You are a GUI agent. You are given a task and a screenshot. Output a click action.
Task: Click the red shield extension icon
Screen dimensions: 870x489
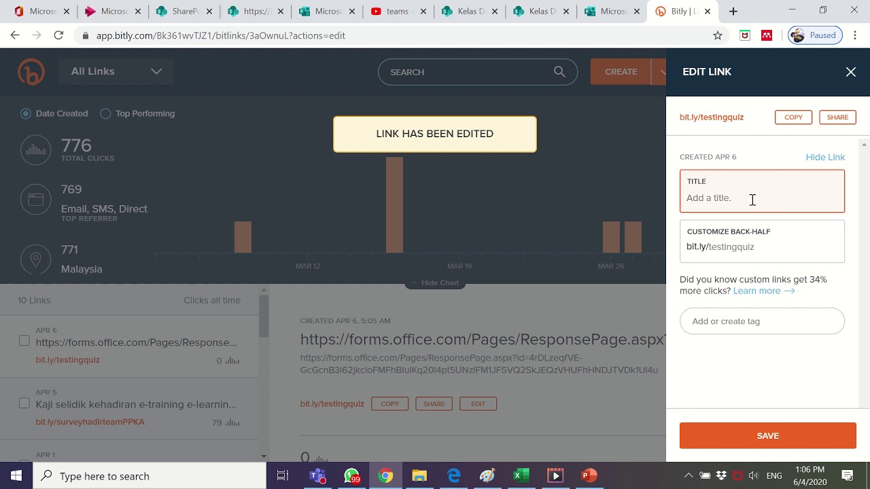click(x=745, y=35)
